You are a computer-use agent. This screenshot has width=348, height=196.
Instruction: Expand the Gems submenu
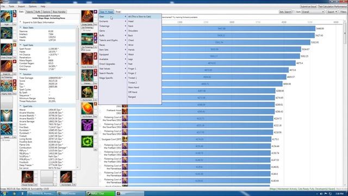click(113, 30)
